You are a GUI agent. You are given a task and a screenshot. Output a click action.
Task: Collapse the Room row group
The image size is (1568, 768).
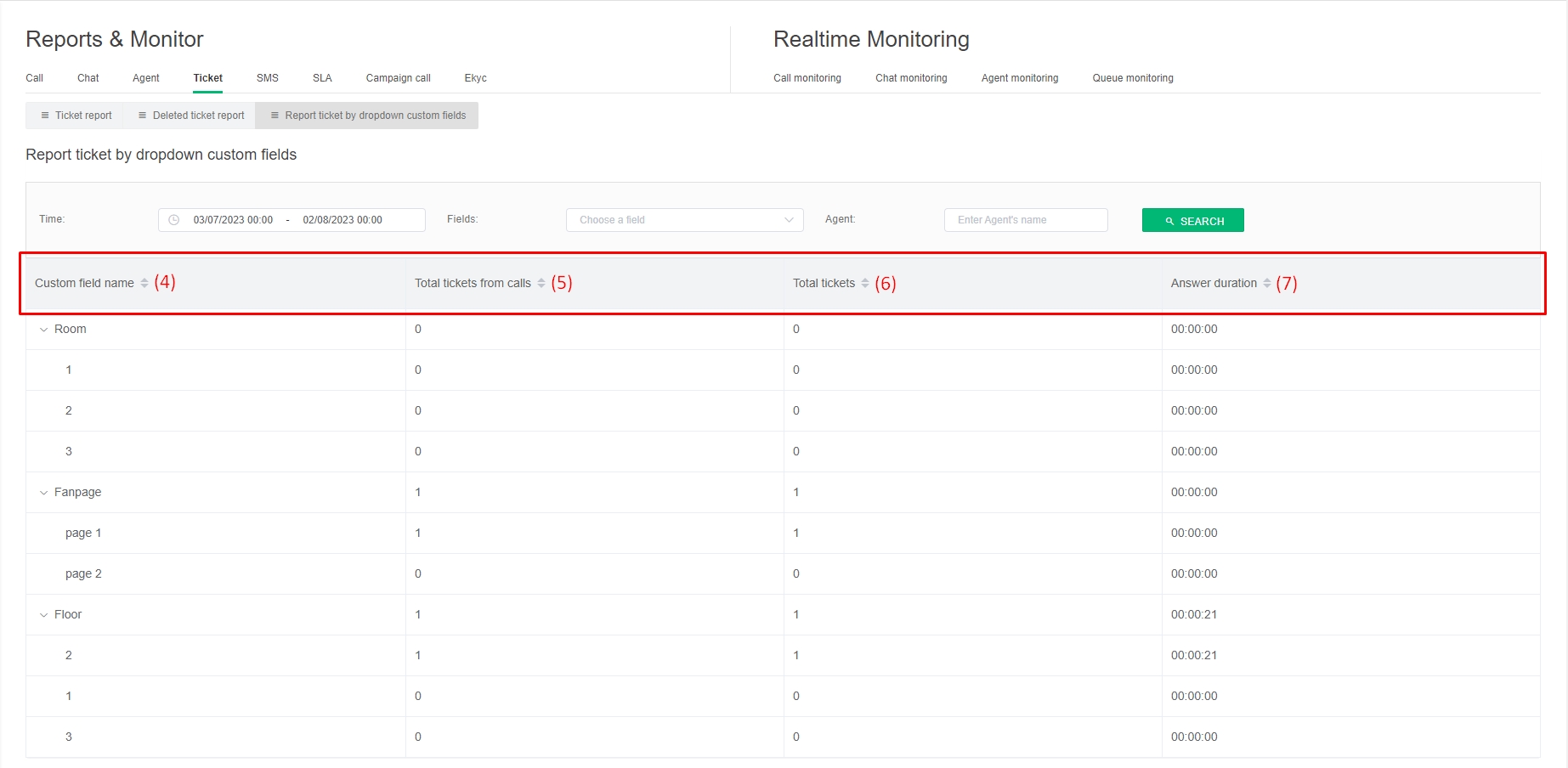point(44,330)
